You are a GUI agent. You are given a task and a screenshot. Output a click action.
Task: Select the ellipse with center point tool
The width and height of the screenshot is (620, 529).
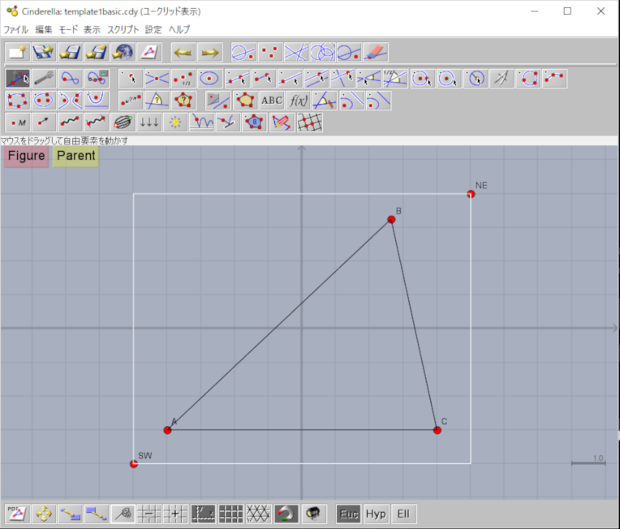[209, 78]
